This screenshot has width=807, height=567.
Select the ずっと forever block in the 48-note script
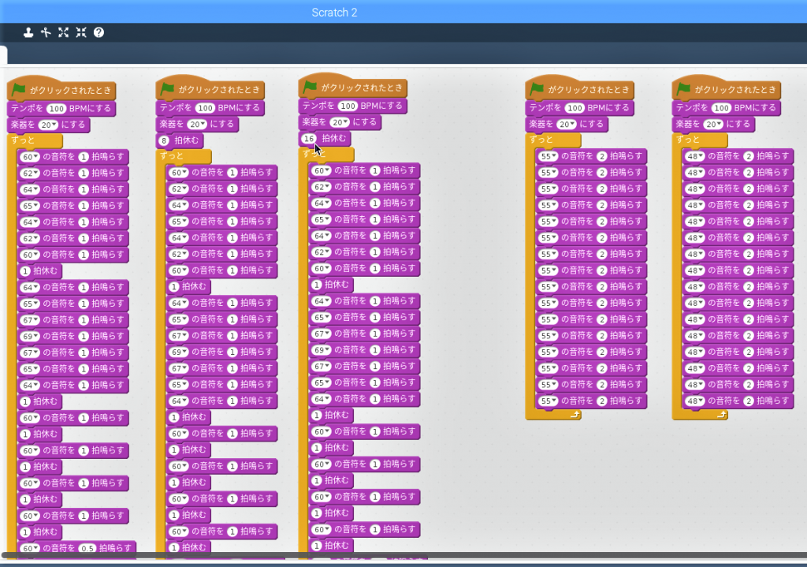700,140
